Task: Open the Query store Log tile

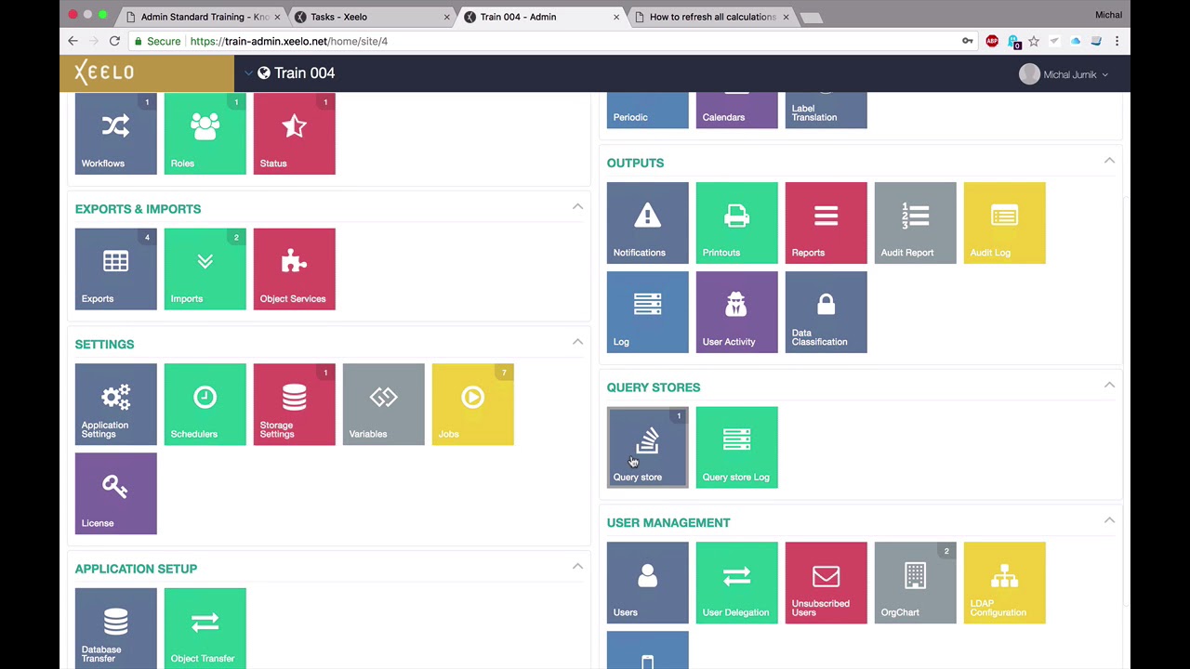Action: point(736,447)
